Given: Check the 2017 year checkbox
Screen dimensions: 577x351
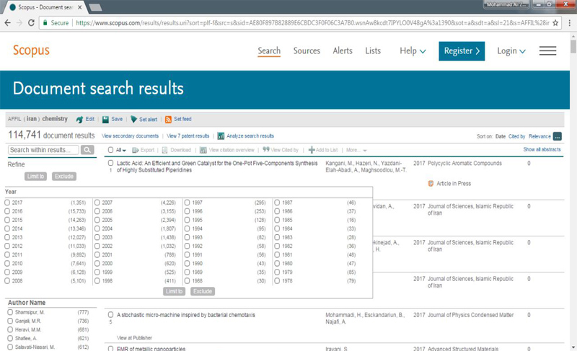Looking at the screenshot, I should coord(7,203).
